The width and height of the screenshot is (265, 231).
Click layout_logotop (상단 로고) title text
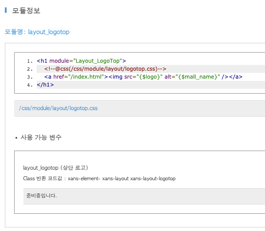[56, 168]
